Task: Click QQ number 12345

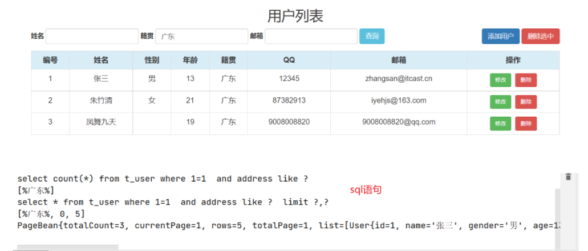Action: [x=289, y=79]
